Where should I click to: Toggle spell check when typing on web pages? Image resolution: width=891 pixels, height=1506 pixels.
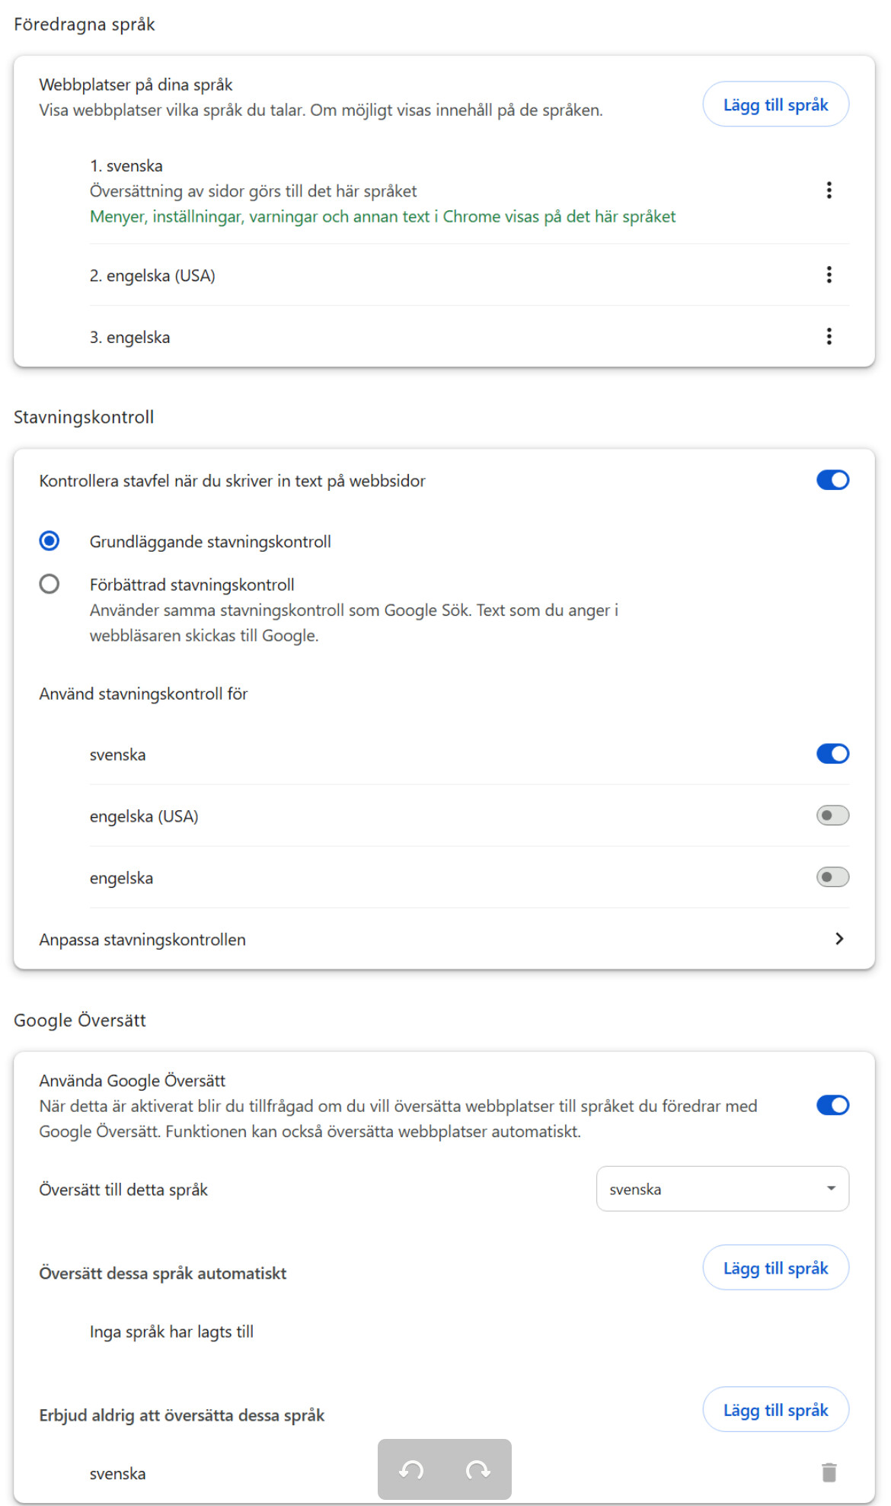[832, 480]
